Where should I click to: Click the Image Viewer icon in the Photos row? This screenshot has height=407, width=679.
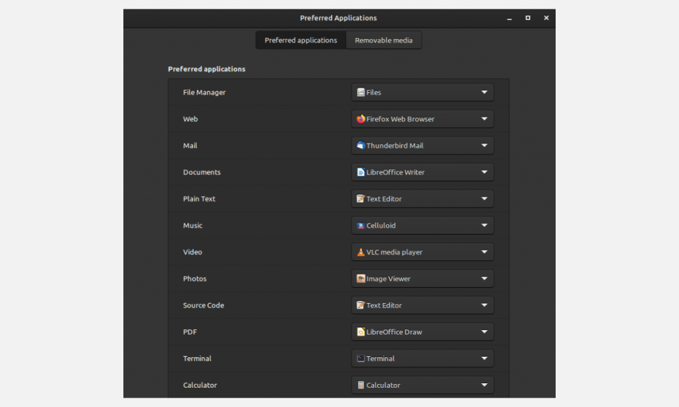pyautogui.click(x=361, y=278)
